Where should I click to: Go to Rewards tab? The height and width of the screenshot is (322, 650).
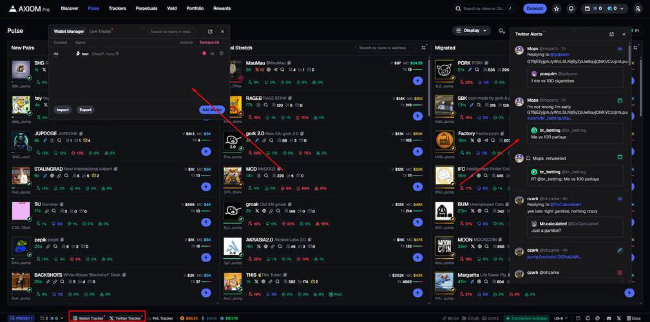tap(222, 8)
